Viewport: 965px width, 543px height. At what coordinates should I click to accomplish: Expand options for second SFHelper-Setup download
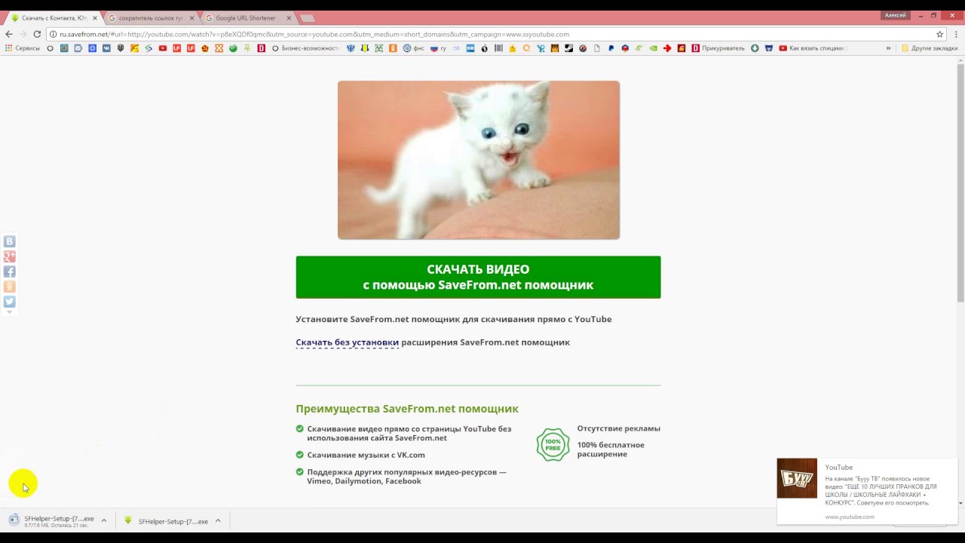[218, 520]
